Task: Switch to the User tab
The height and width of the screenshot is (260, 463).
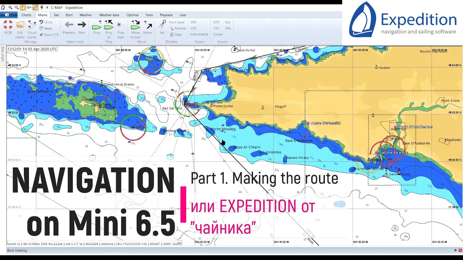Action: pyautogui.click(x=183, y=15)
